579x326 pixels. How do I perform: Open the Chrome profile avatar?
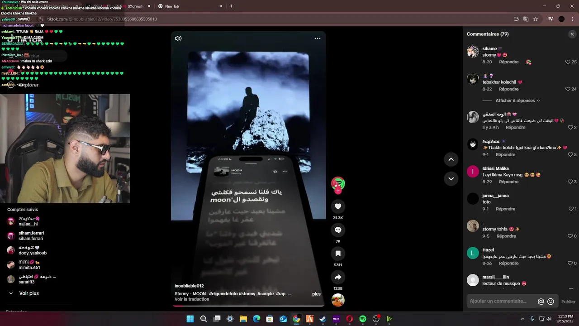tap(561, 19)
